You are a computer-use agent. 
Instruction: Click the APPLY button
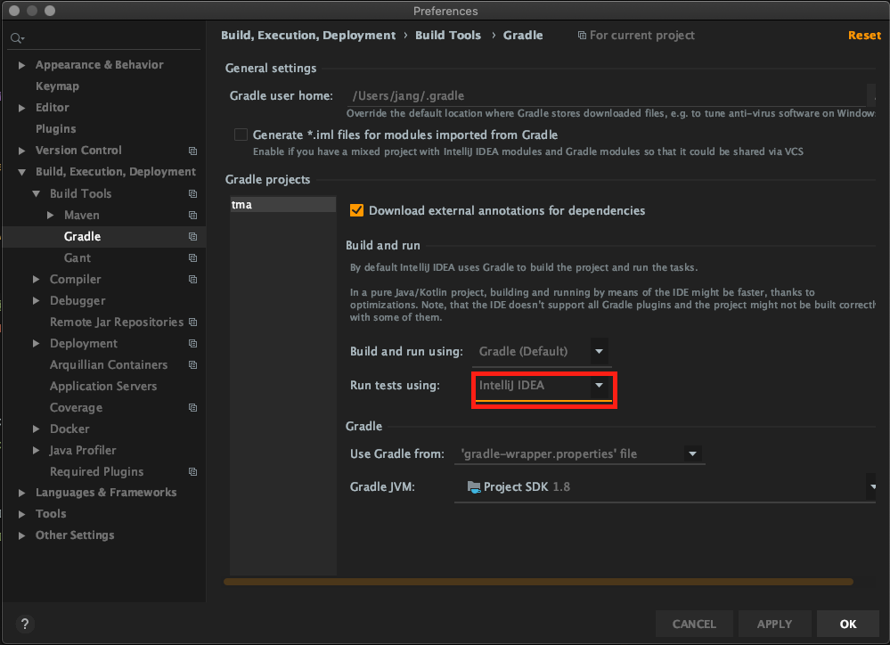(774, 624)
